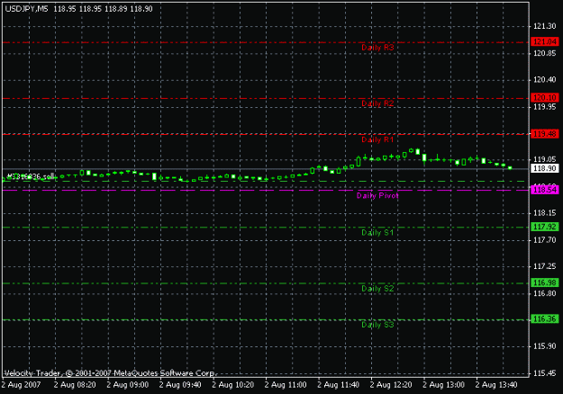
Task: Click the Daily R1 label
Action: pos(377,139)
